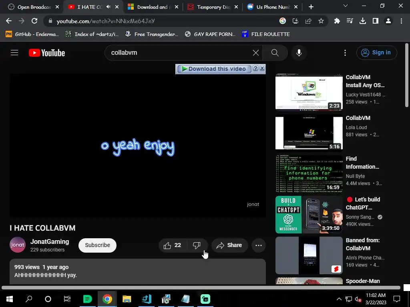
Task: Click the page vertical scrollbar
Action: point(407,75)
